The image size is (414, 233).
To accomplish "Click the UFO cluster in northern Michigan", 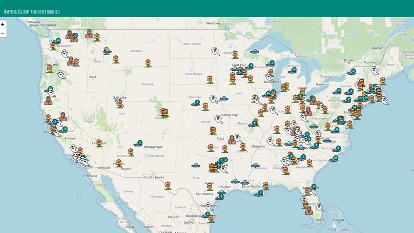I will (x=292, y=70).
